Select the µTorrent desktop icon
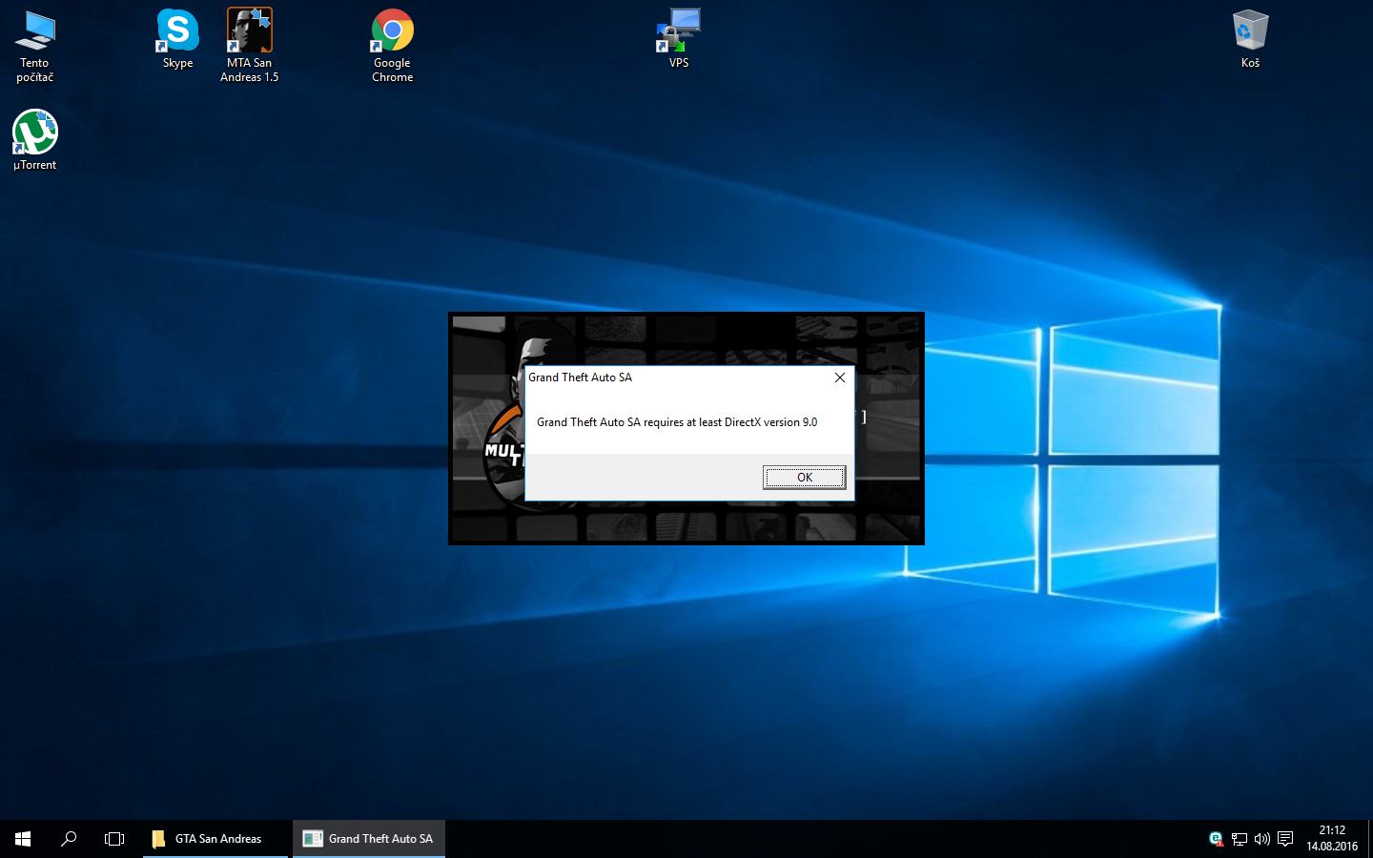 (x=35, y=140)
